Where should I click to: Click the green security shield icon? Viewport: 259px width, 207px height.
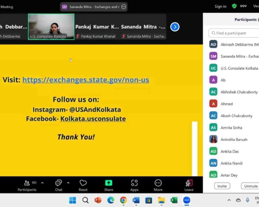(234, 6)
